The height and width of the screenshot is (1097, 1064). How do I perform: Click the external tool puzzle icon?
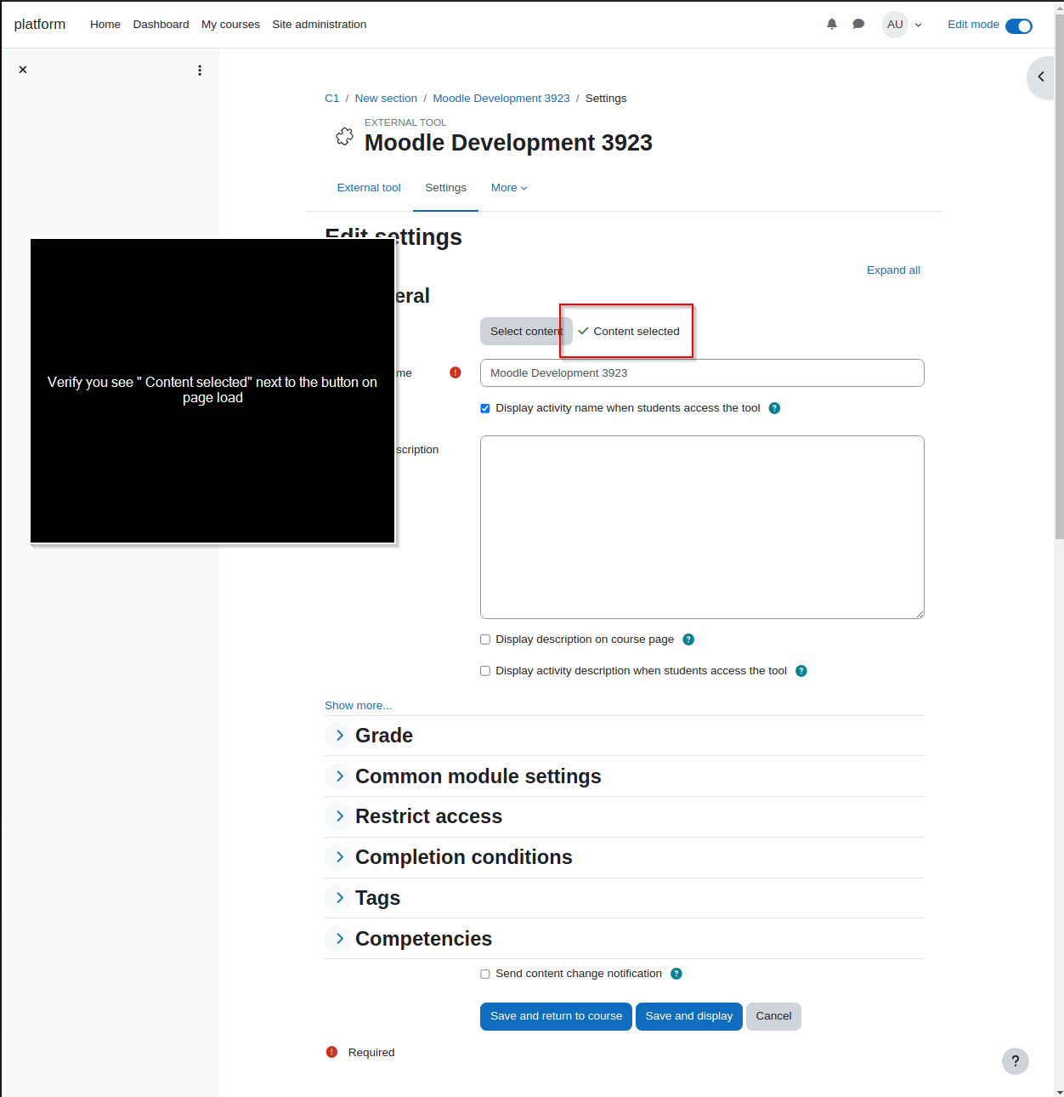(344, 136)
